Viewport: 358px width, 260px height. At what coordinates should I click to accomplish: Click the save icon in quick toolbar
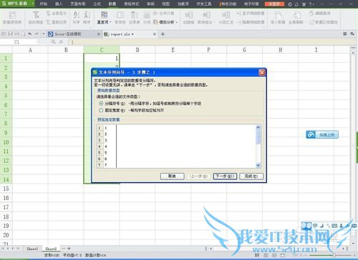pos(10,34)
